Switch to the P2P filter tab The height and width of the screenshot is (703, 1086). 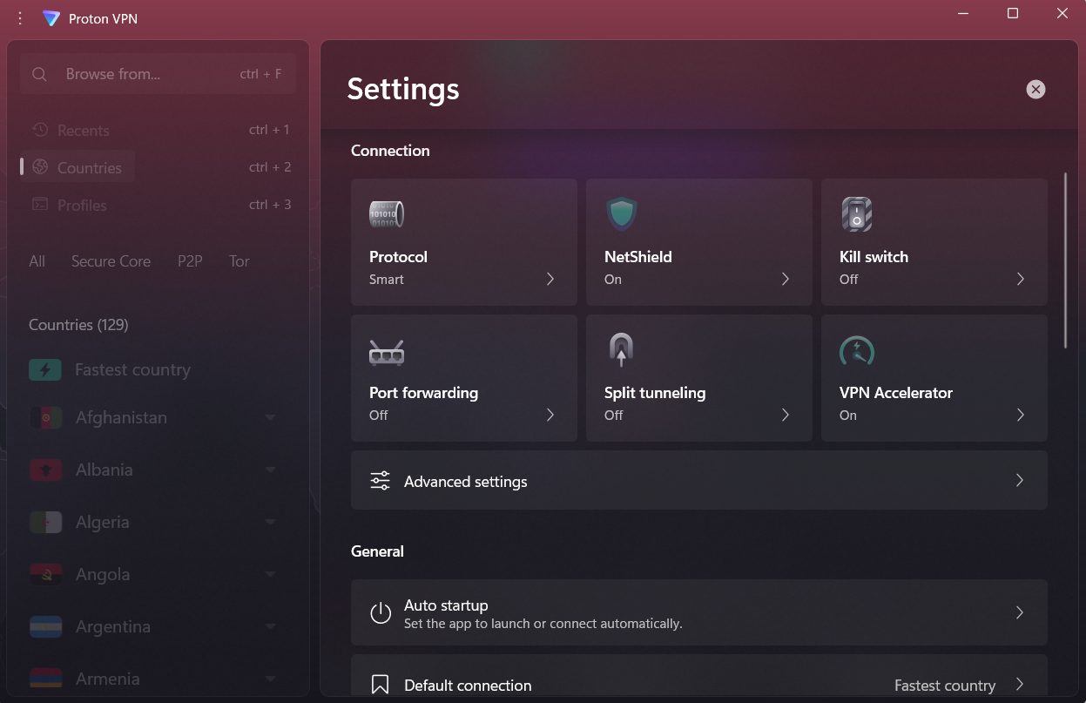click(x=190, y=261)
